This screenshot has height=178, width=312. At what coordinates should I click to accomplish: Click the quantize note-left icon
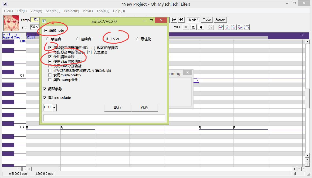click(x=174, y=19)
